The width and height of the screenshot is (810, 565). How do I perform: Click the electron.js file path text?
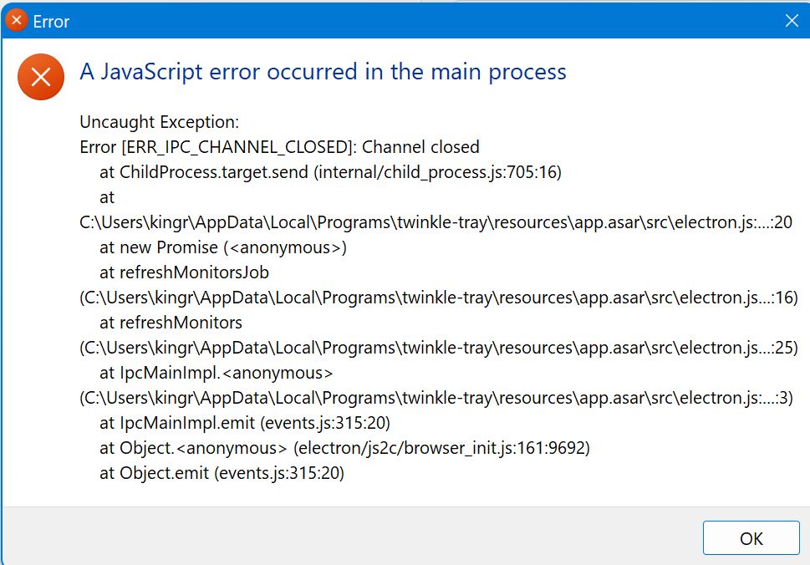(x=438, y=222)
